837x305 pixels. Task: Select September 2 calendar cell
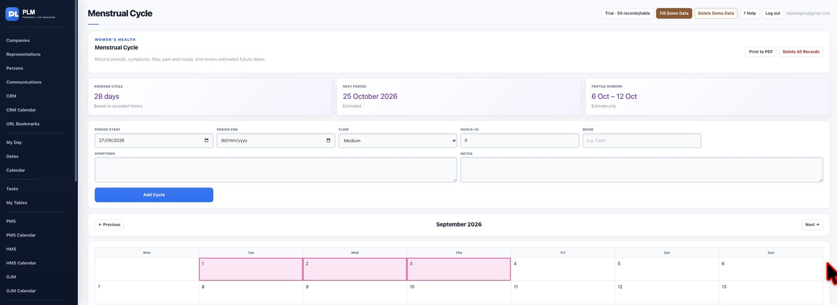coord(355,269)
